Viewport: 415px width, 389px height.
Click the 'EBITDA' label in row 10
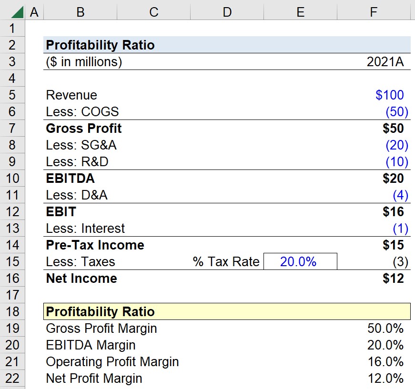70,178
